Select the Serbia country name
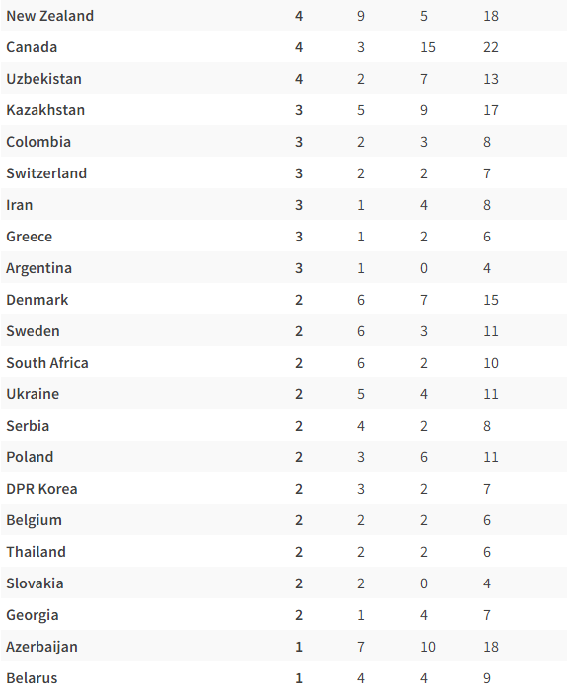 [28, 425]
